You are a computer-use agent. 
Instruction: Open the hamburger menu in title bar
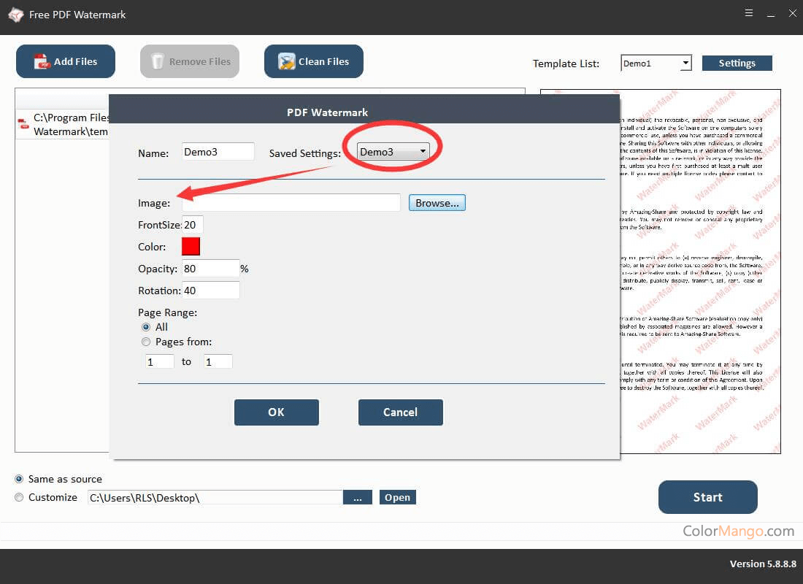749,13
